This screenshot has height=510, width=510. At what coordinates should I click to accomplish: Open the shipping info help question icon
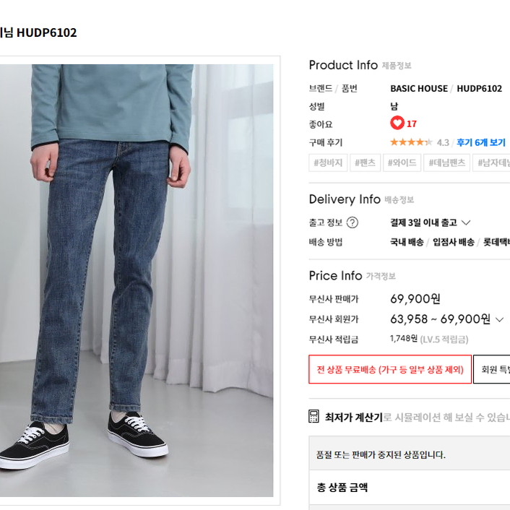pyautogui.click(x=353, y=222)
